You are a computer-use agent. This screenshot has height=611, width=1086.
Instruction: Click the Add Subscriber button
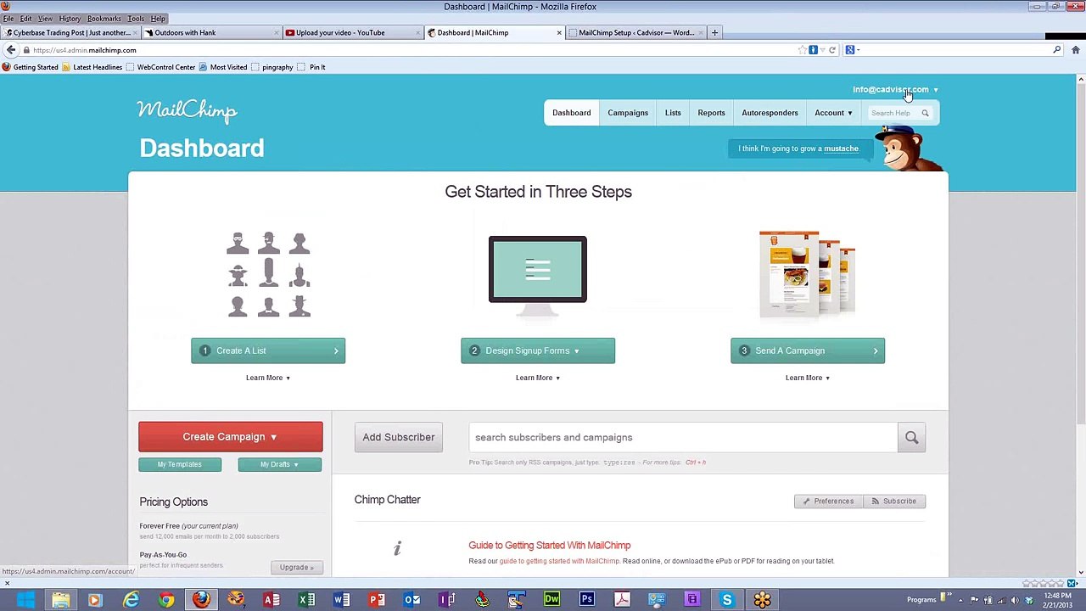tap(399, 437)
